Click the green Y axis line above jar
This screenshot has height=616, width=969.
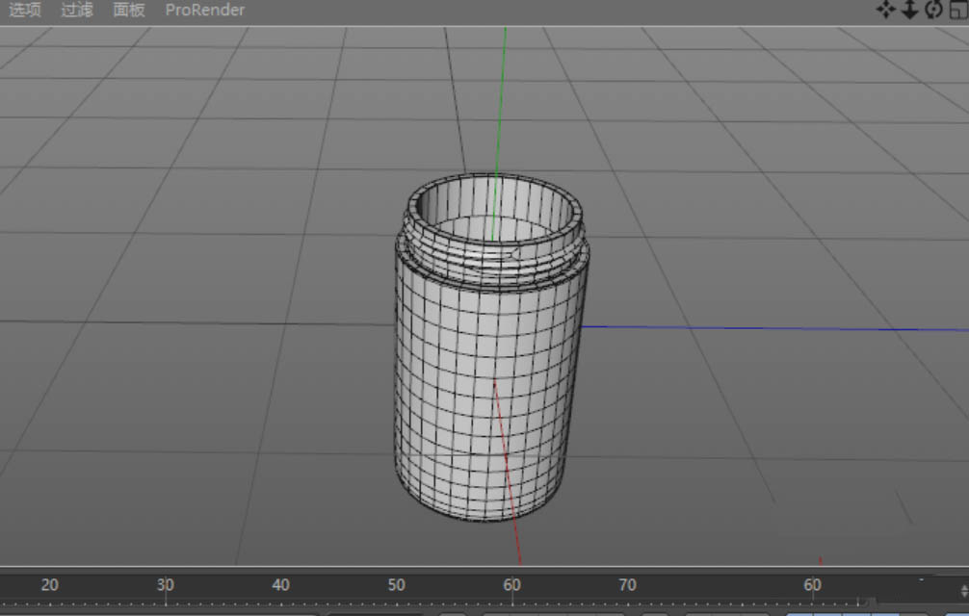point(503,96)
